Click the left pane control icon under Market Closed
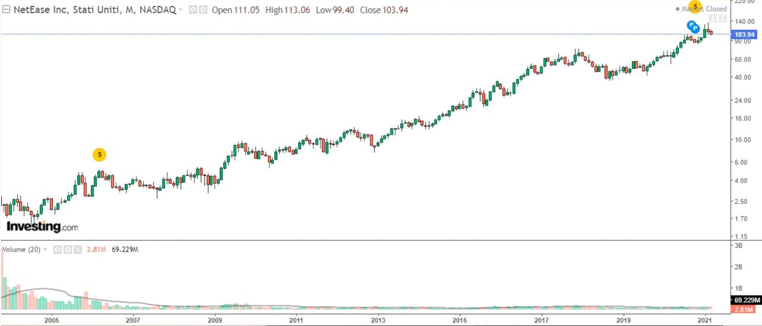The height and width of the screenshot is (326, 762). point(713,19)
